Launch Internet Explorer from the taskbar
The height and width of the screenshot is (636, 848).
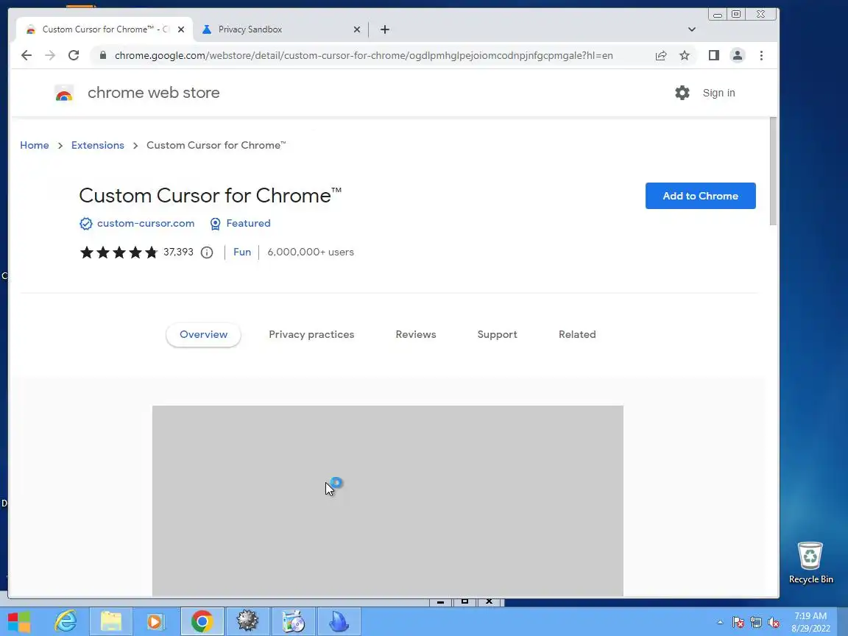click(x=66, y=621)
